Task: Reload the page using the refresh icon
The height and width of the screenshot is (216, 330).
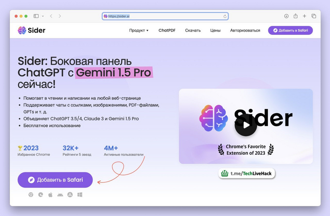Action: tap(225, 16)
